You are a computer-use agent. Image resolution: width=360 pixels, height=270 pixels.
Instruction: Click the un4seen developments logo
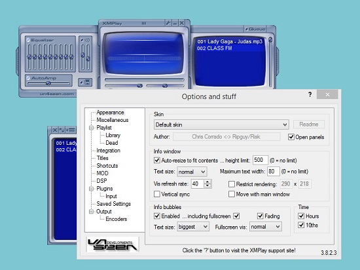113,244
